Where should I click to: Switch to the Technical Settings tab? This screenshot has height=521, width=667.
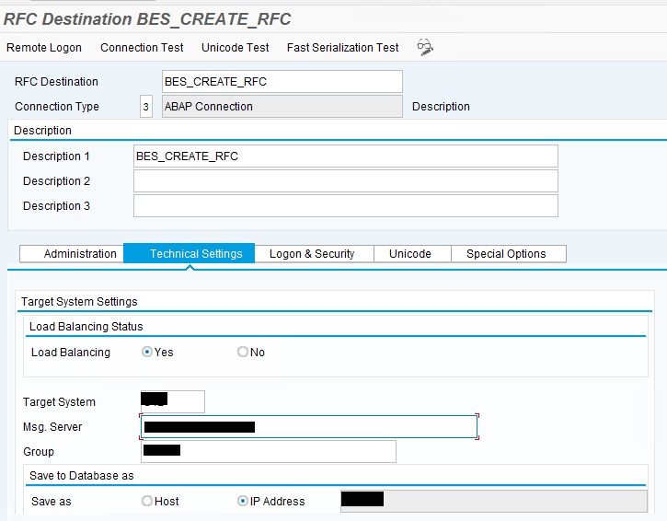click(x=190, y=254)
